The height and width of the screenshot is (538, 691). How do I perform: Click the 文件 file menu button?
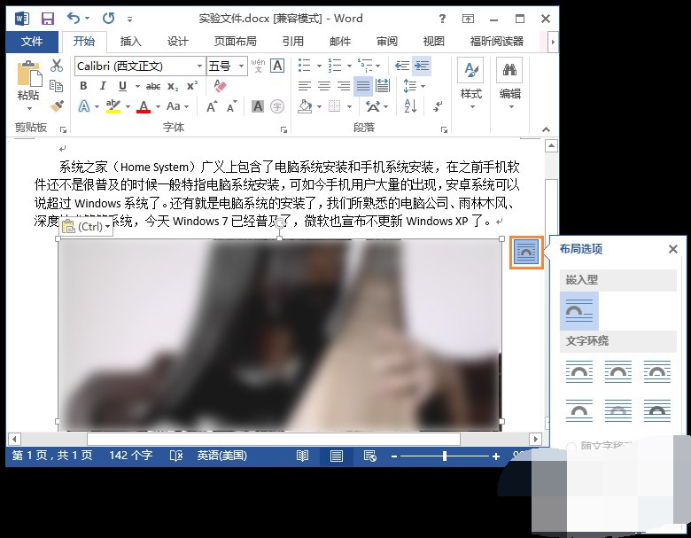click(x=32, y=41)
